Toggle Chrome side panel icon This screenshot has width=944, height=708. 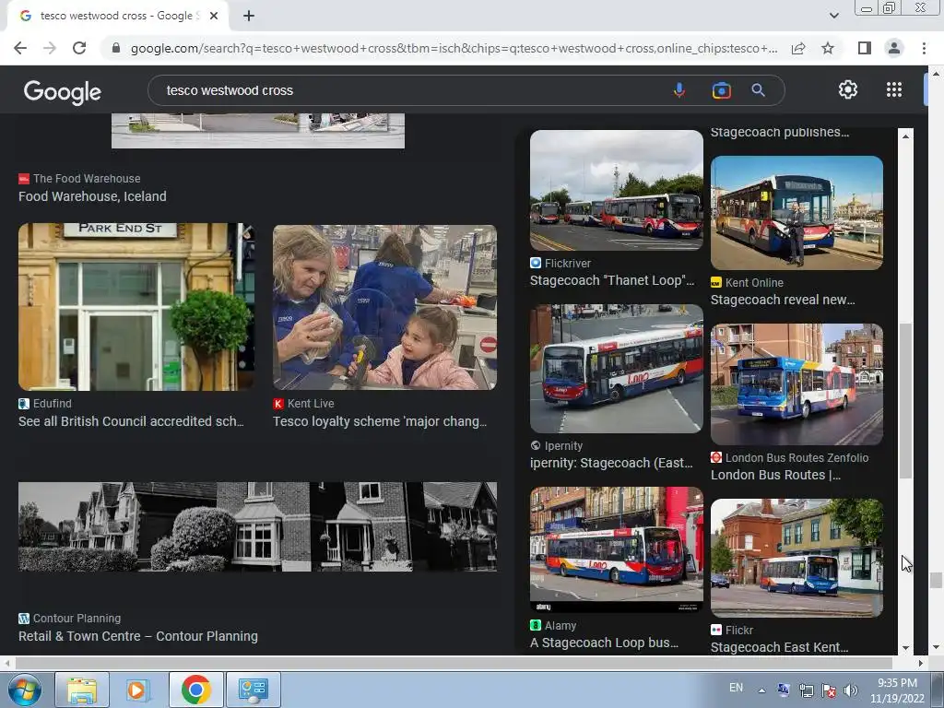865,48
